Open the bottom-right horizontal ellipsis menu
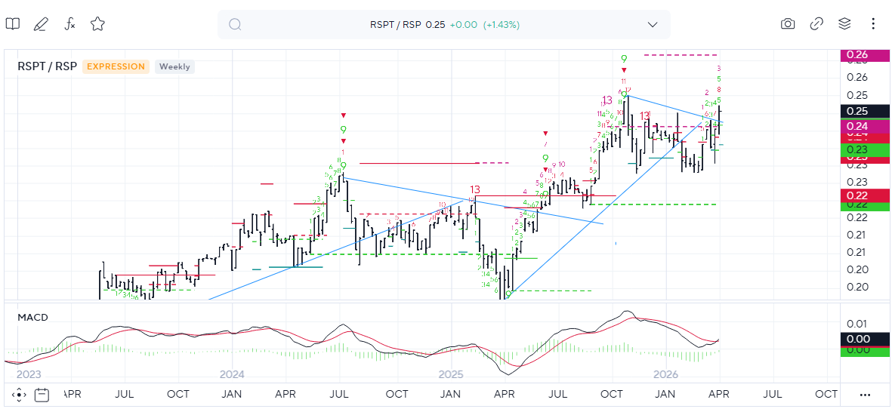892x409 pixels. click(865, 395)
